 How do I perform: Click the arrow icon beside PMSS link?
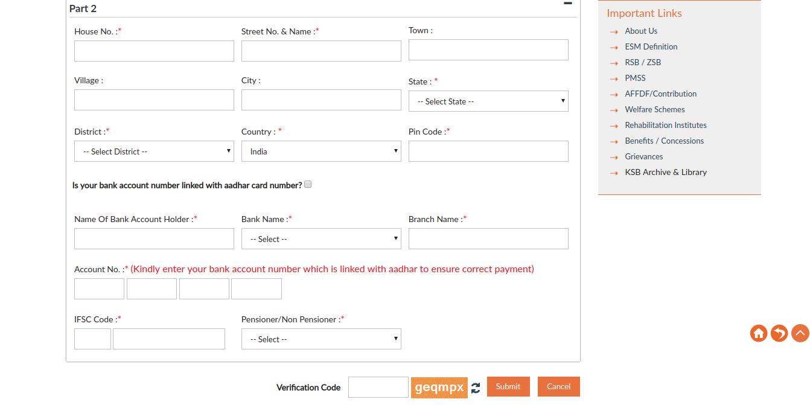[615, 78]
